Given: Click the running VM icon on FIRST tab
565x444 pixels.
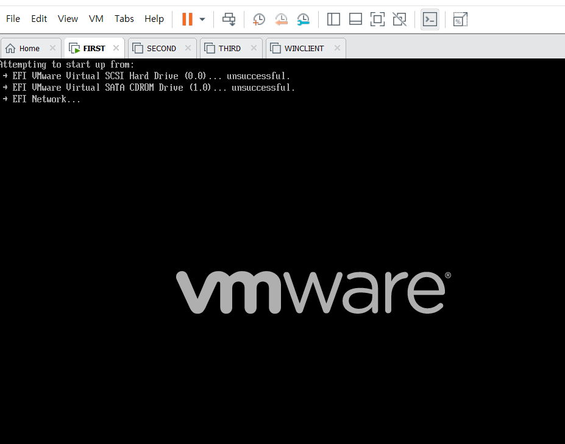Looking at the screenshot, I should (x=74, y=48).
